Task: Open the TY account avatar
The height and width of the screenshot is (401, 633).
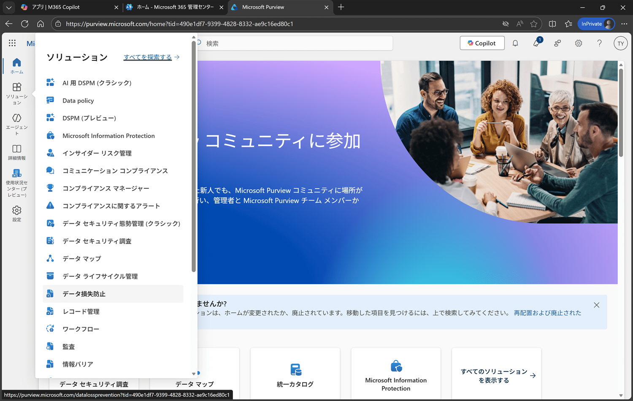Action: [620, 43]
